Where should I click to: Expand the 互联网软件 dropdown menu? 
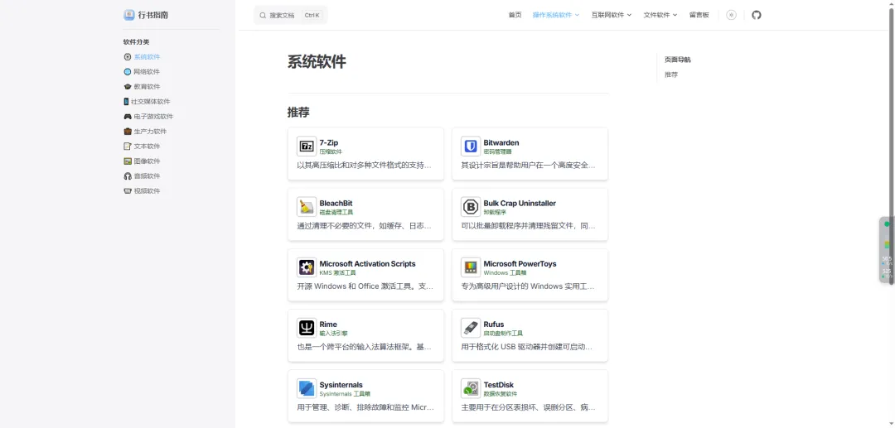tap(612, 15)
